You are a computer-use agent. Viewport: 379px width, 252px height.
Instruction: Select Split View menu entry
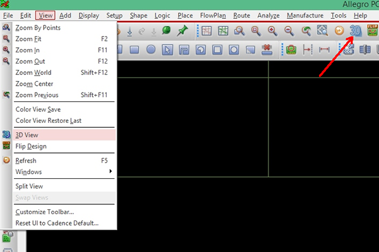pyautogui.click(x=64, y=186)
